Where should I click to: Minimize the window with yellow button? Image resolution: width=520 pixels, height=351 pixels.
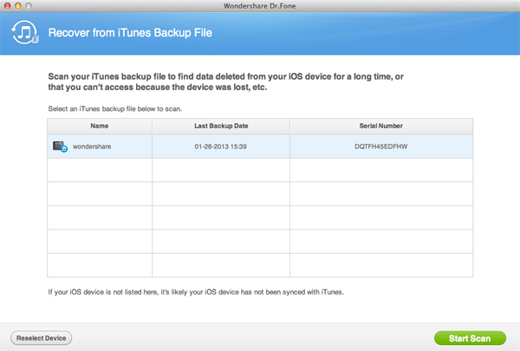[18, 6]
